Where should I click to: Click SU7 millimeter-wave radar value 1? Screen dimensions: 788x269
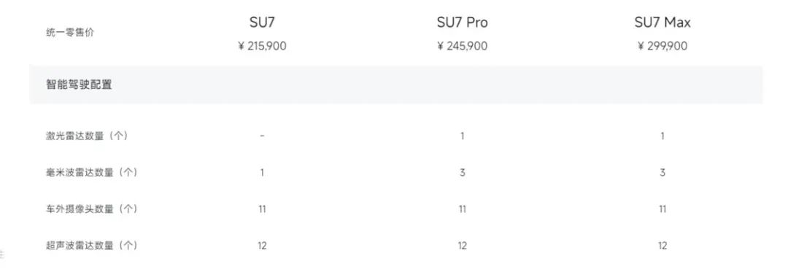pyautogui.click(x=262, y=173)
